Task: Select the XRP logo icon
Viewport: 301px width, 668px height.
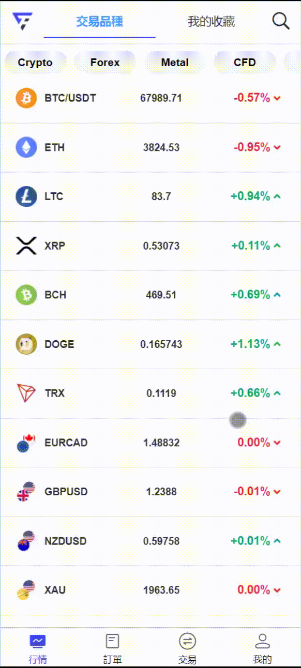Action: [26, 246]
